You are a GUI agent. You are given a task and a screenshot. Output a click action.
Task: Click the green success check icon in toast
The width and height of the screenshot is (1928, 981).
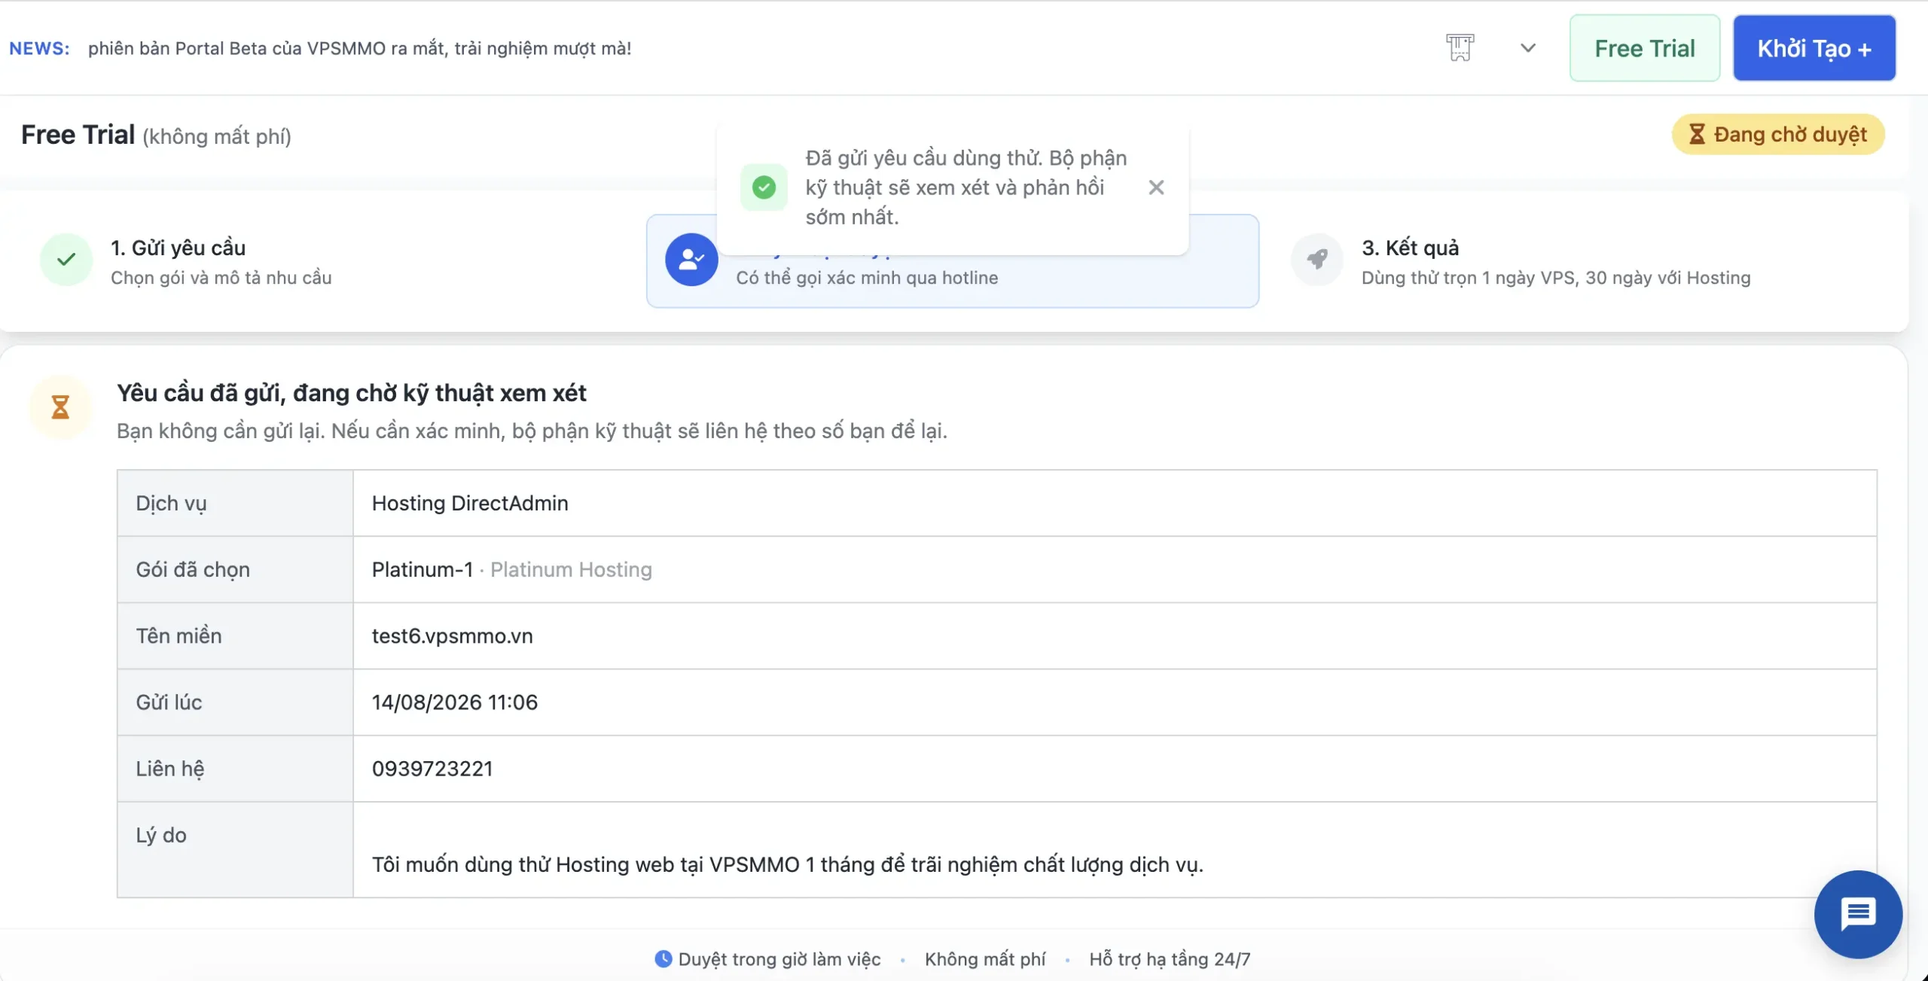coord(764,187)
